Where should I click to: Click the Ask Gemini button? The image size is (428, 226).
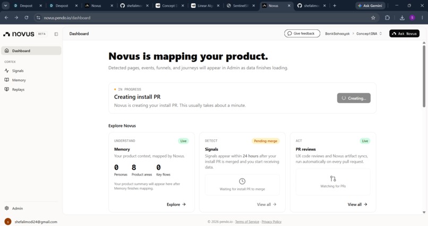[370, 5]
